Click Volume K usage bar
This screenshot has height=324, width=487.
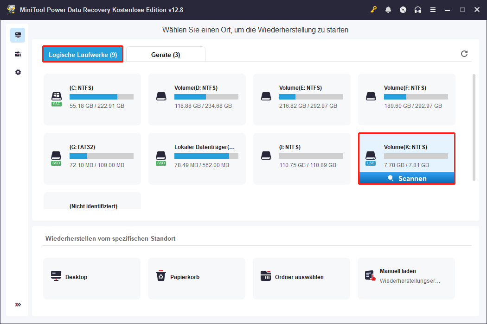click(x=416, y=156)
